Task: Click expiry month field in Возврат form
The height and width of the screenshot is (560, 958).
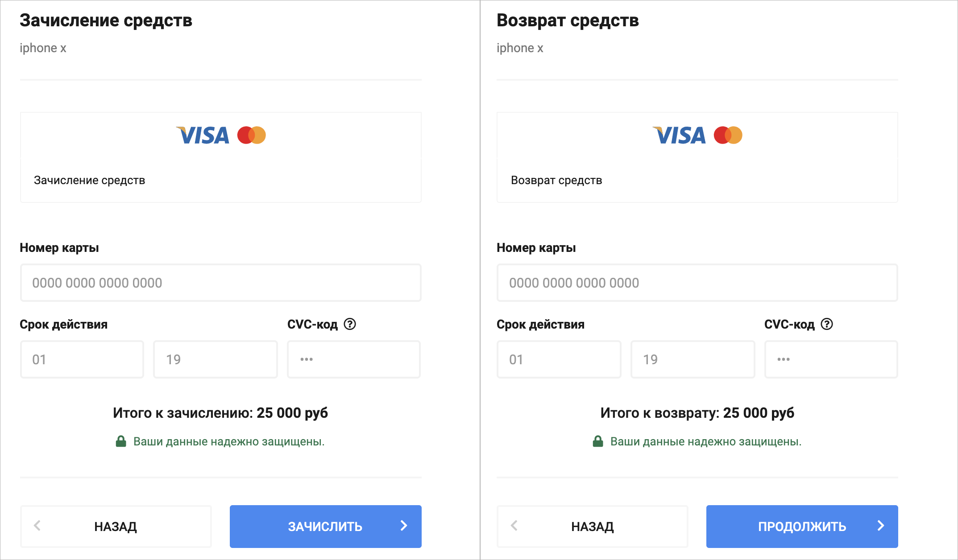Action: click(x=559, y=359)
